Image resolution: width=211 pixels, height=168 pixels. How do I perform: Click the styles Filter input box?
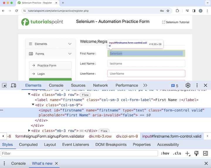79,153
